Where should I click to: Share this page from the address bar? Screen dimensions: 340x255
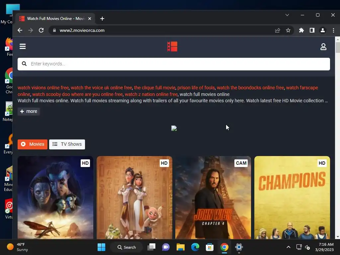pos(278,30)
